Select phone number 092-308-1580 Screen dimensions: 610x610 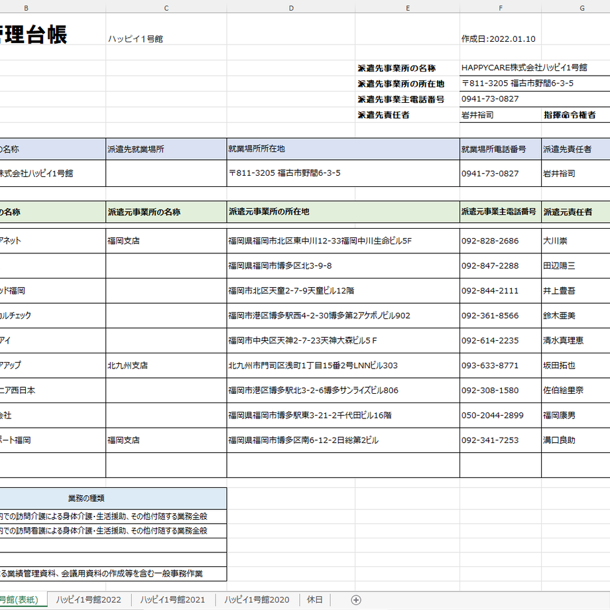coord(501,390)
